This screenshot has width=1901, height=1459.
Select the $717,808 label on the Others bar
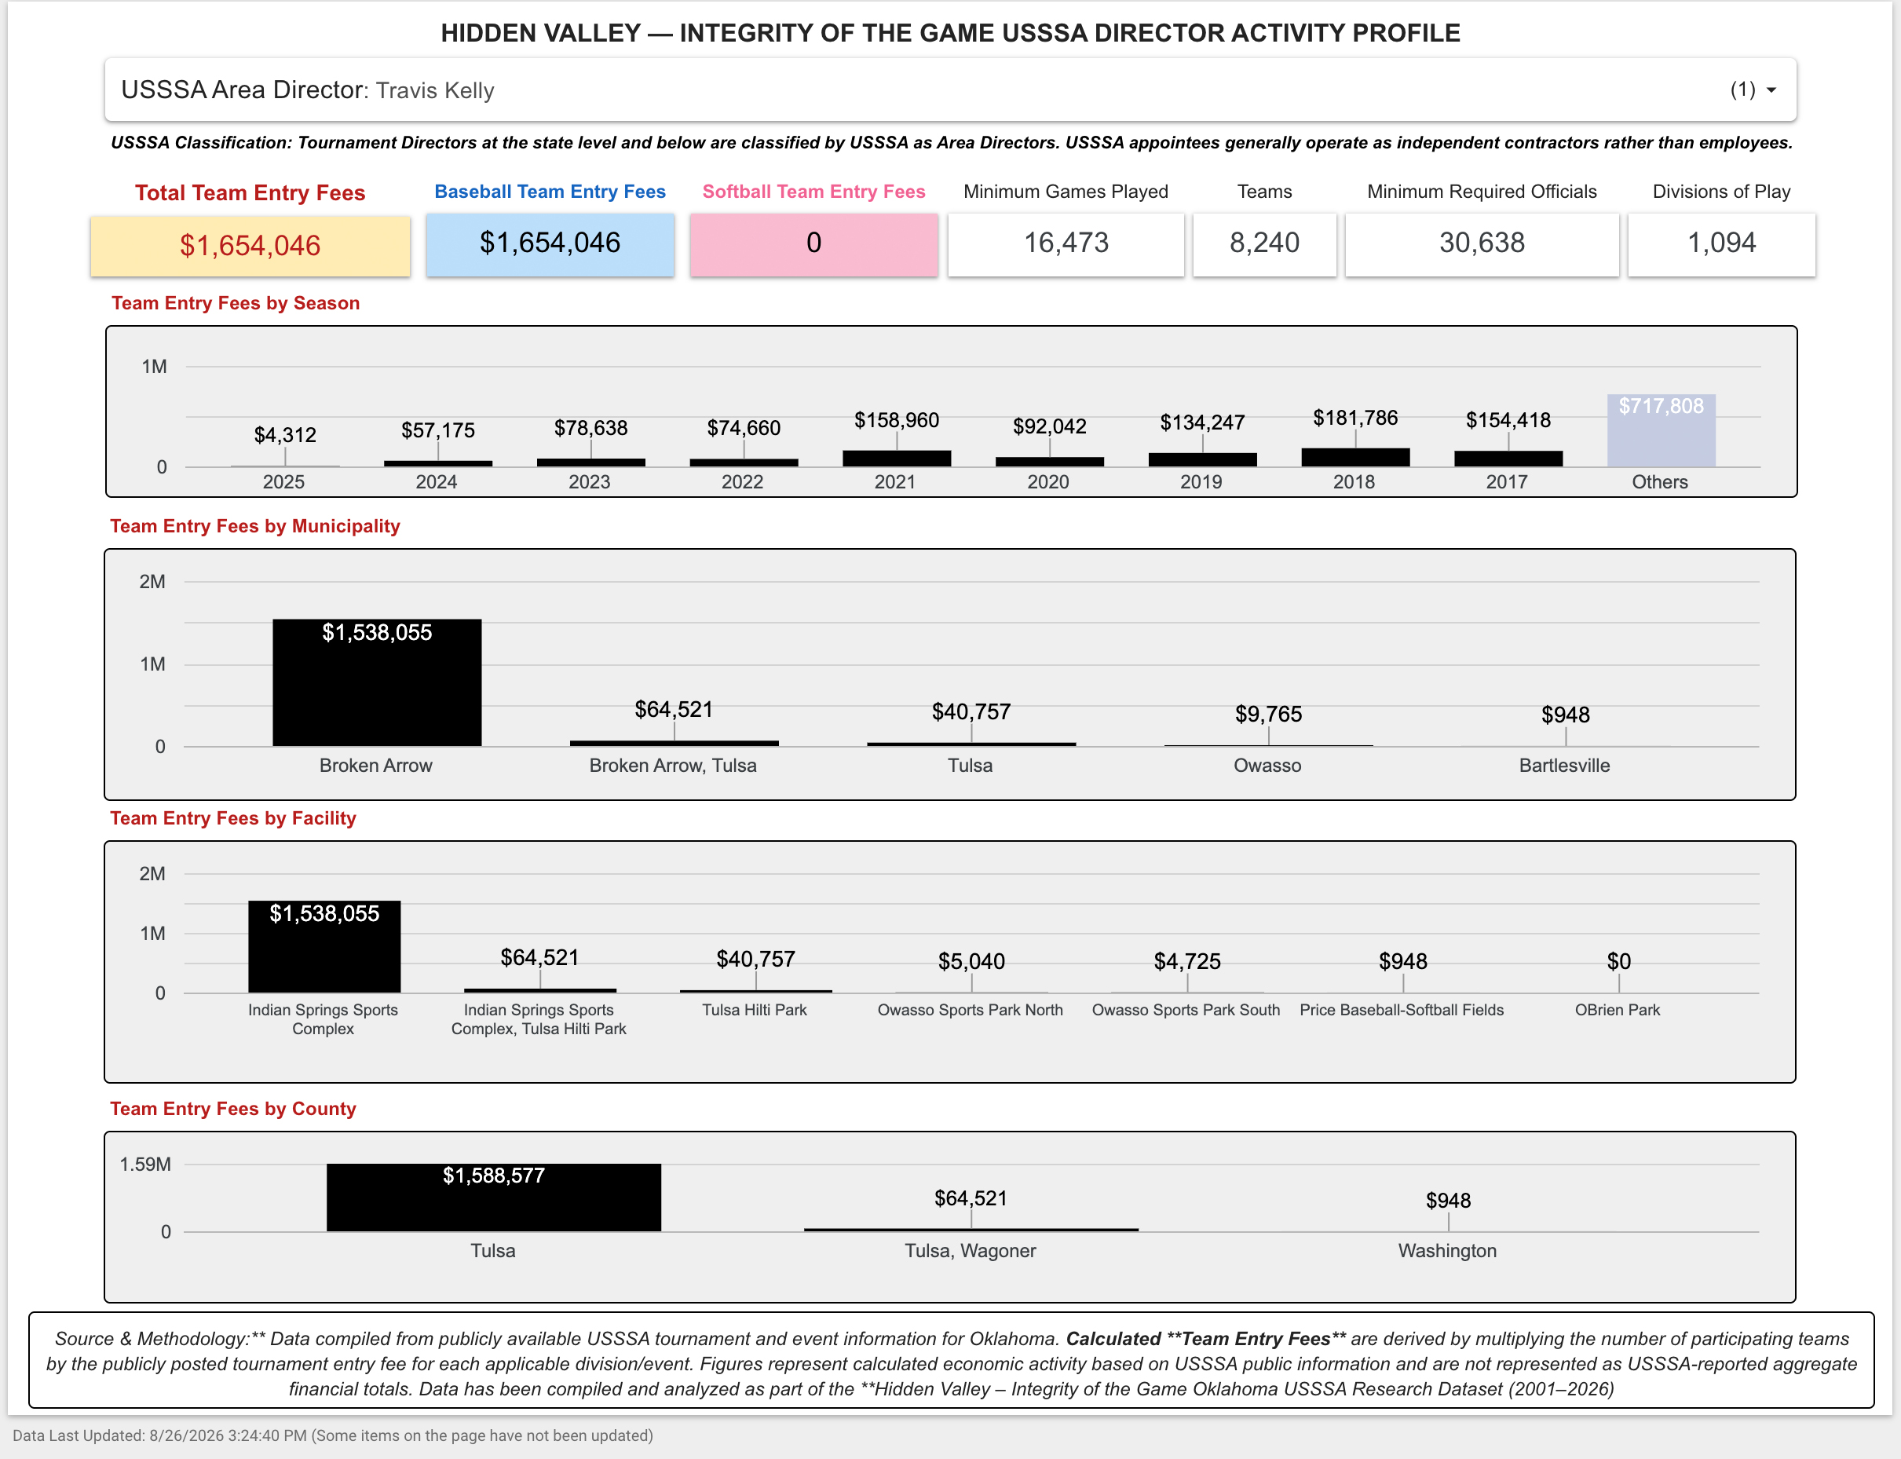click(x=1661, y=407)
